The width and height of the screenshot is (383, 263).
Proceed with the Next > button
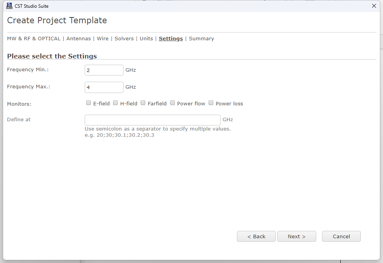[x=297, y=236]
